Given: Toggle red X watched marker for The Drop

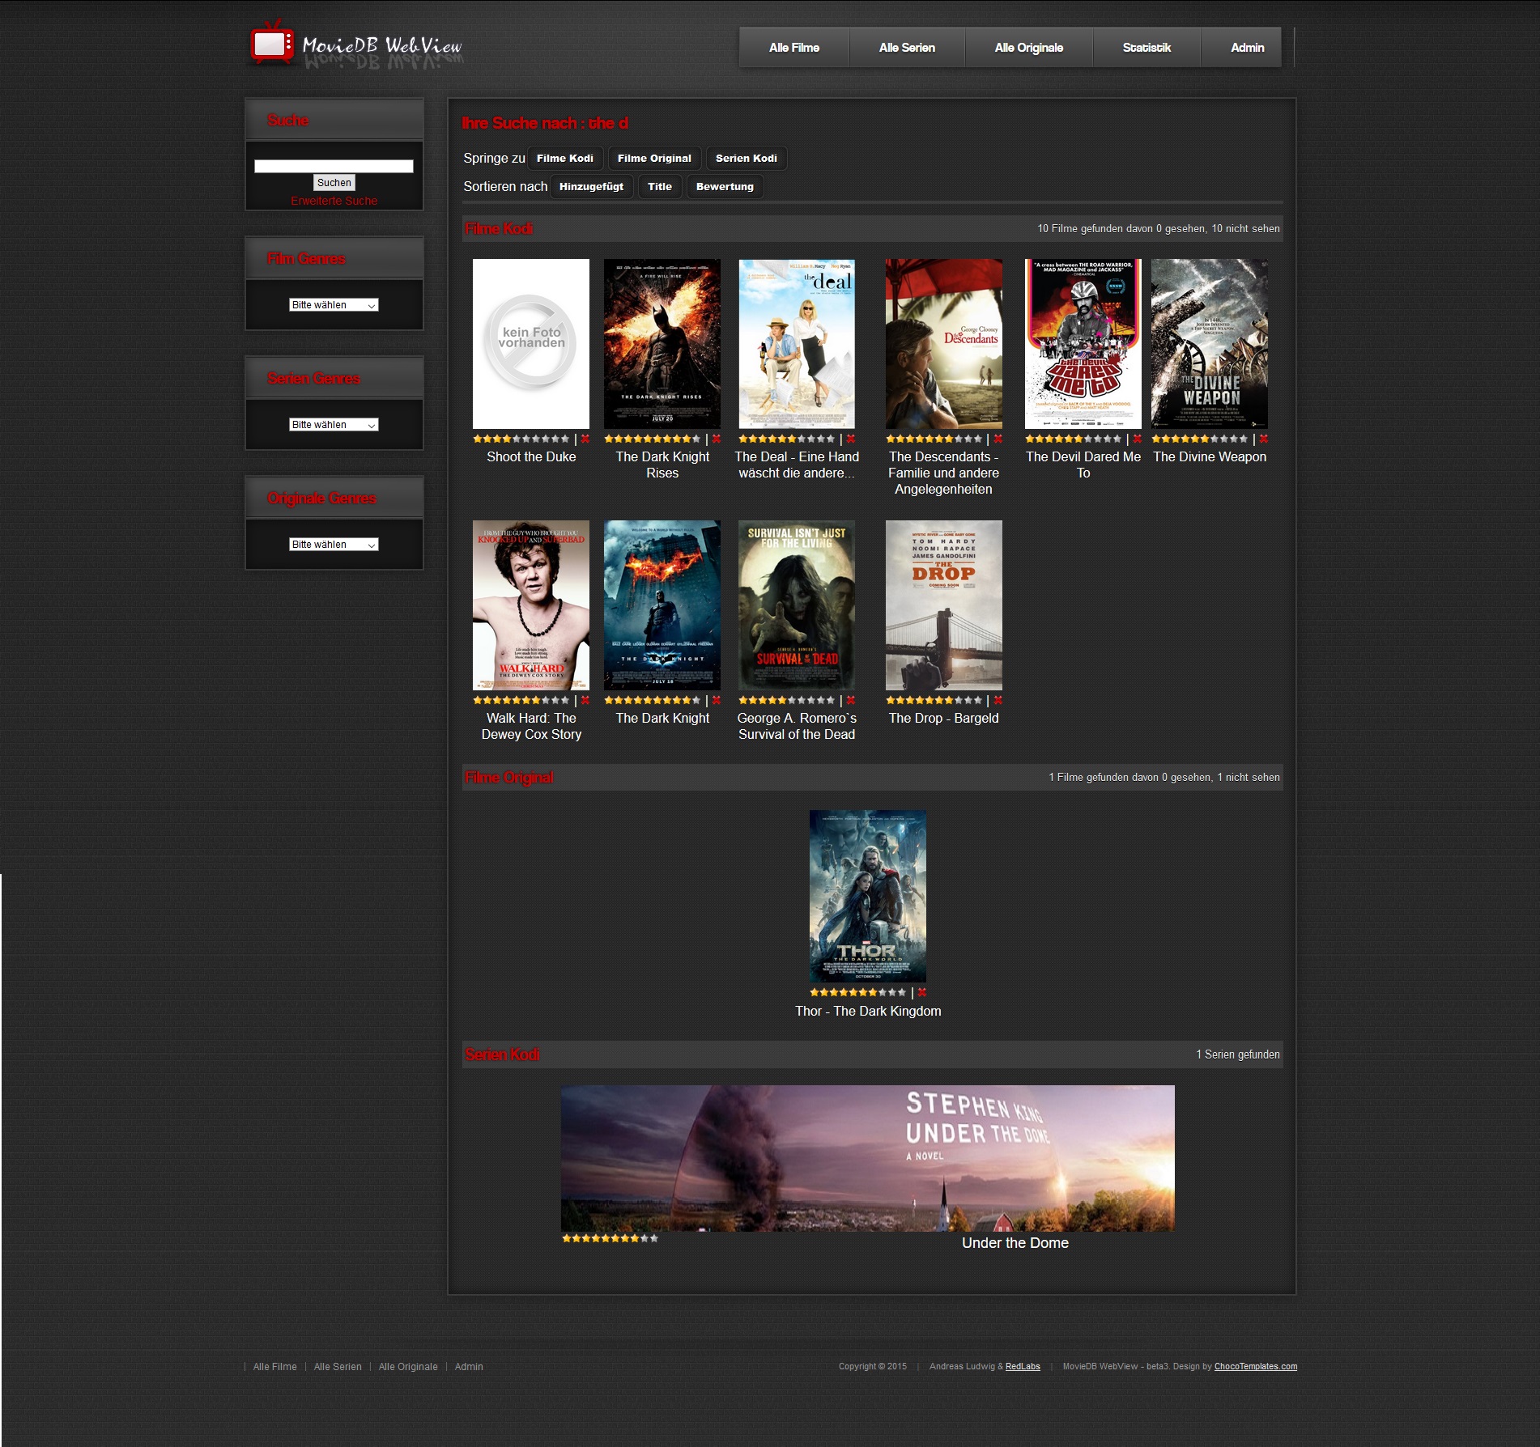Looking at the screenshot, I should click(x=998, y=701).
